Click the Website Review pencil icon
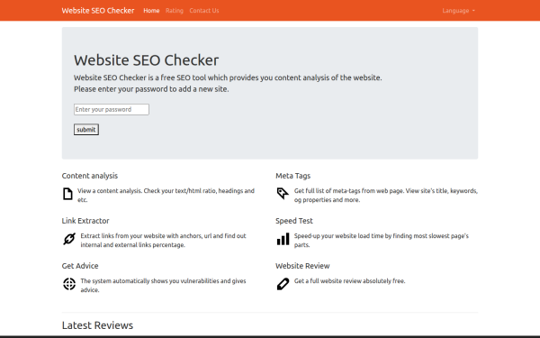The height and width of the screenshot is (338, 540). (x=283, y=284)
